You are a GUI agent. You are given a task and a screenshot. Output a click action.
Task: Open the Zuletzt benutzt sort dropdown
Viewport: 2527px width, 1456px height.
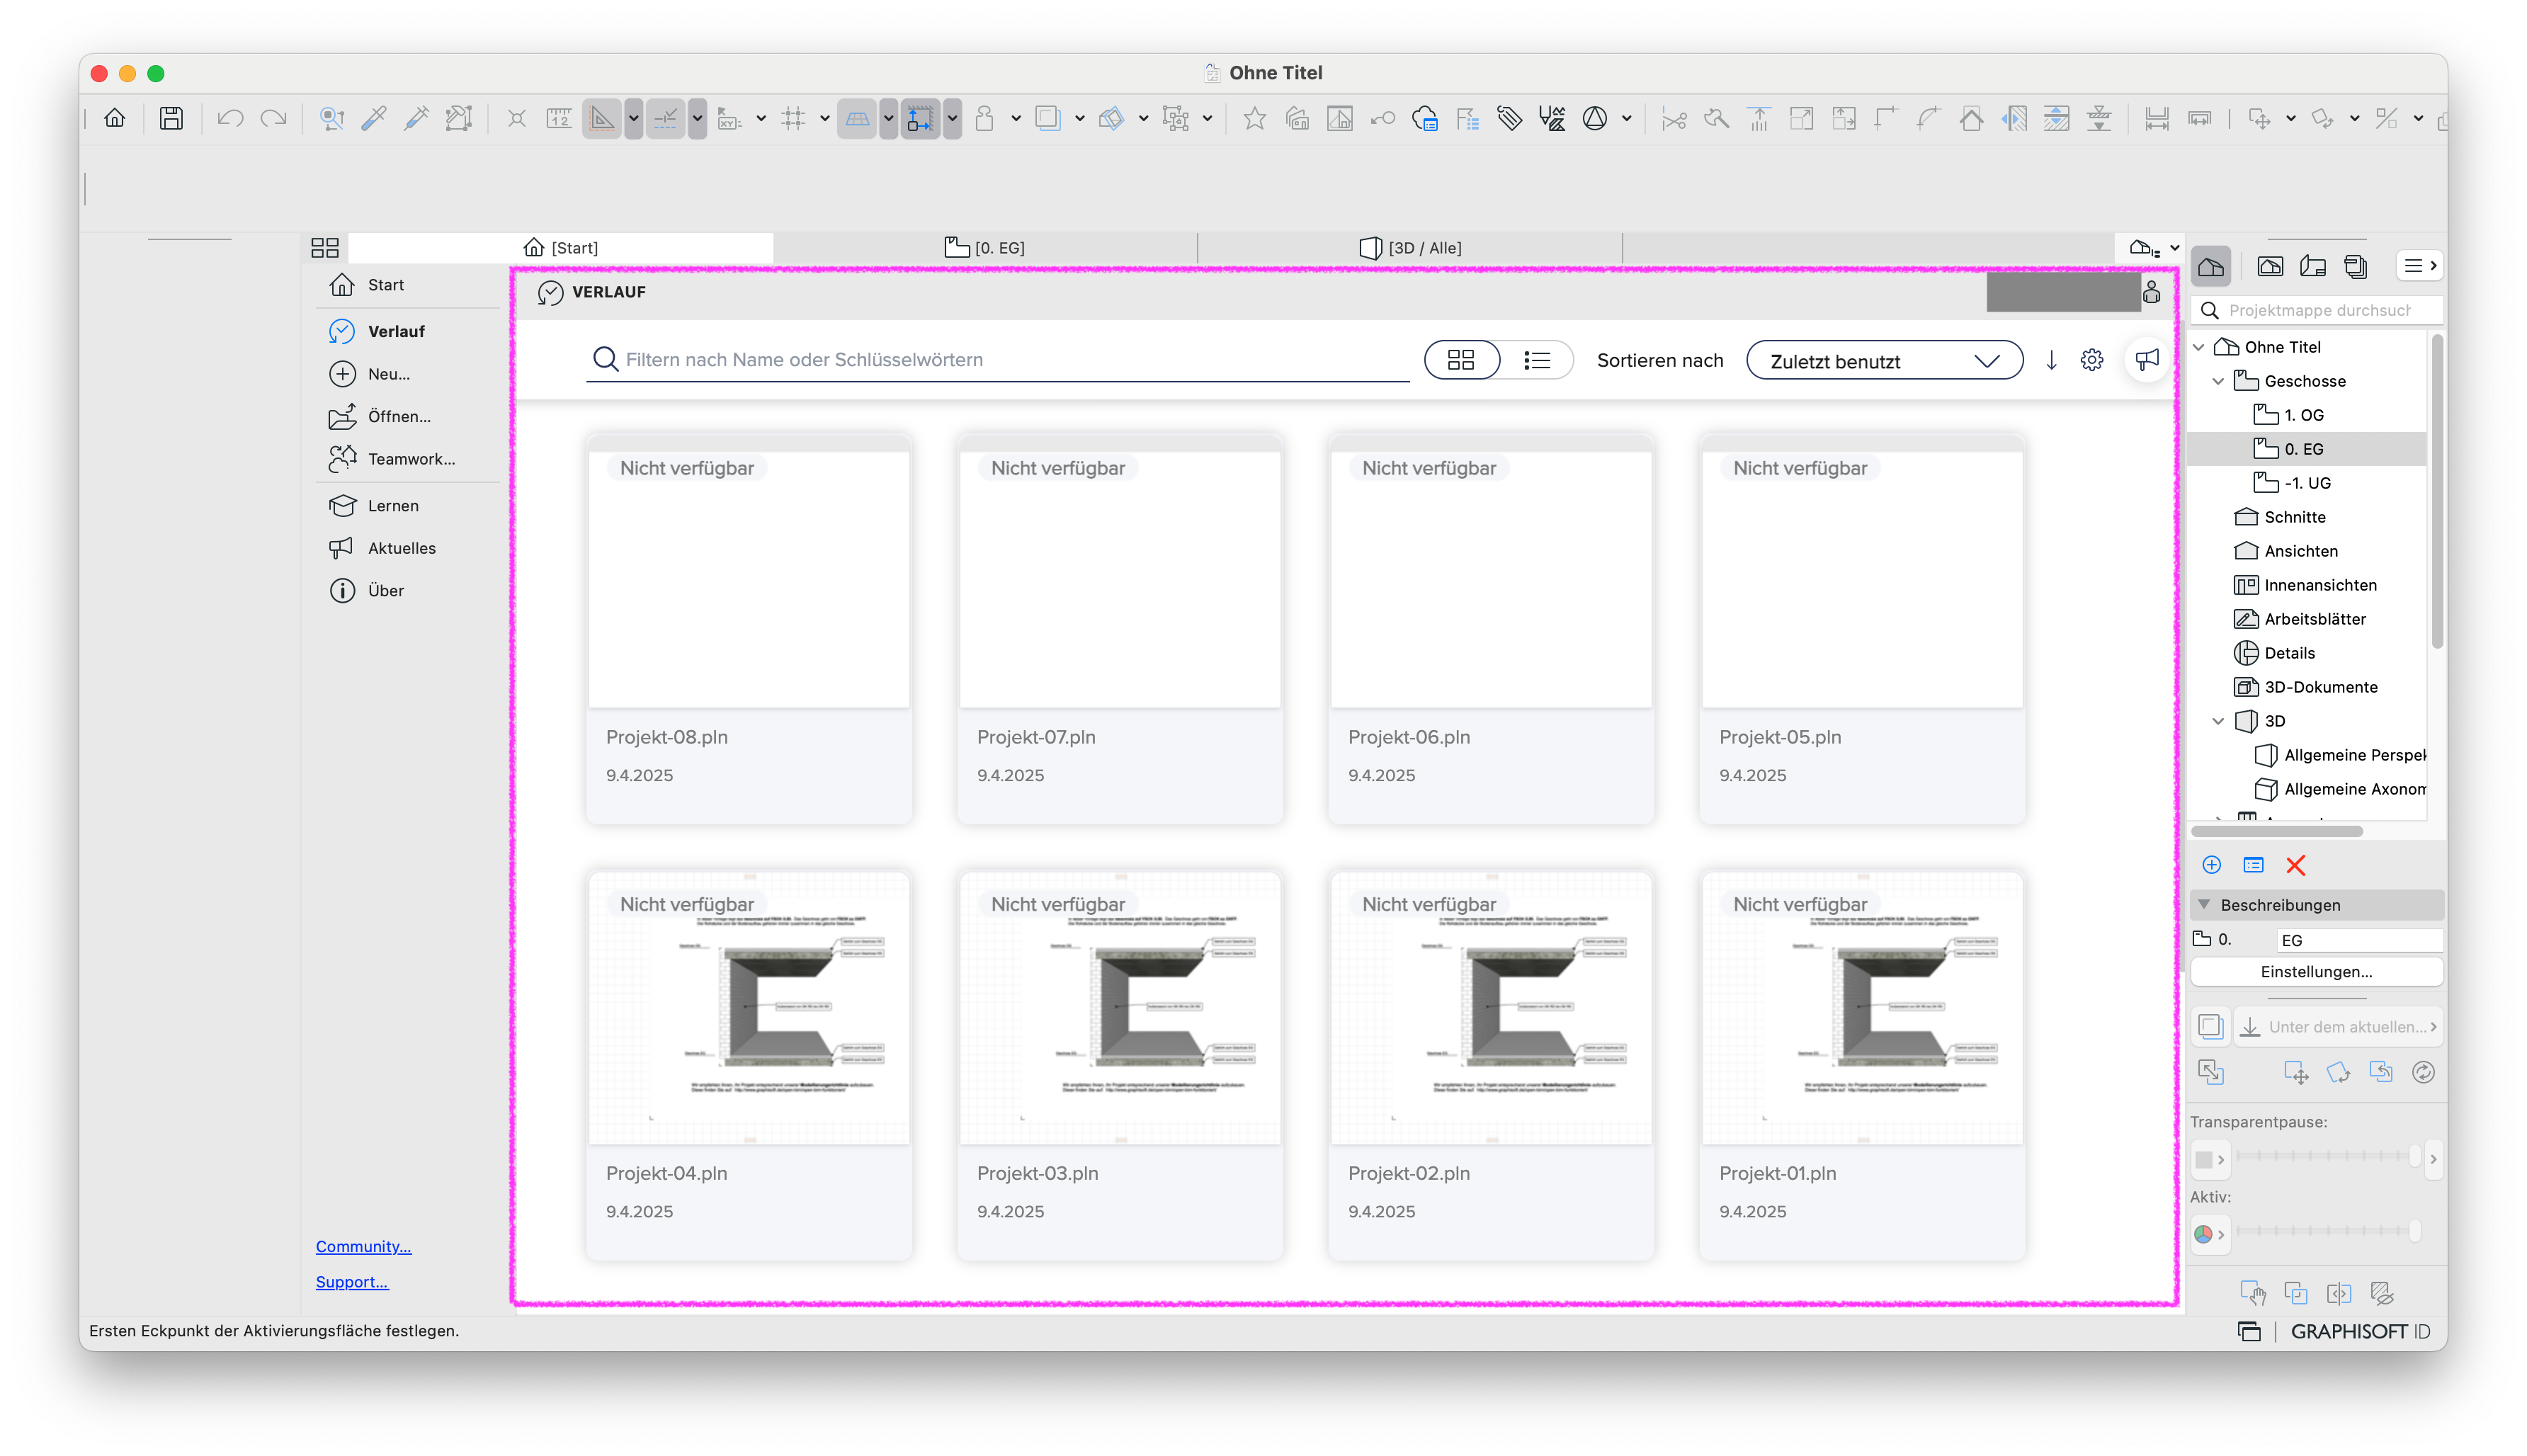click(1884, 360)
